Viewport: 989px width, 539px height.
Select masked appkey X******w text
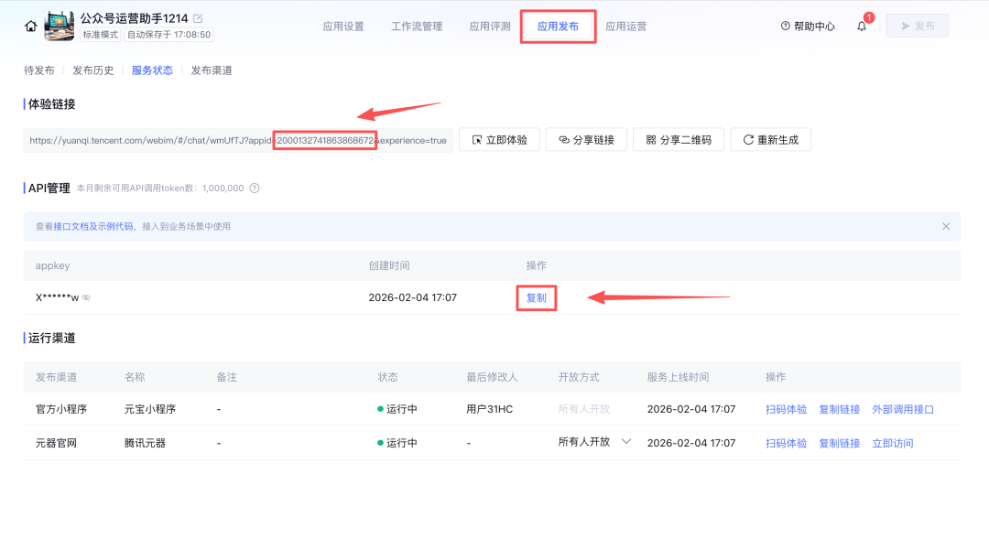[57, 297]
